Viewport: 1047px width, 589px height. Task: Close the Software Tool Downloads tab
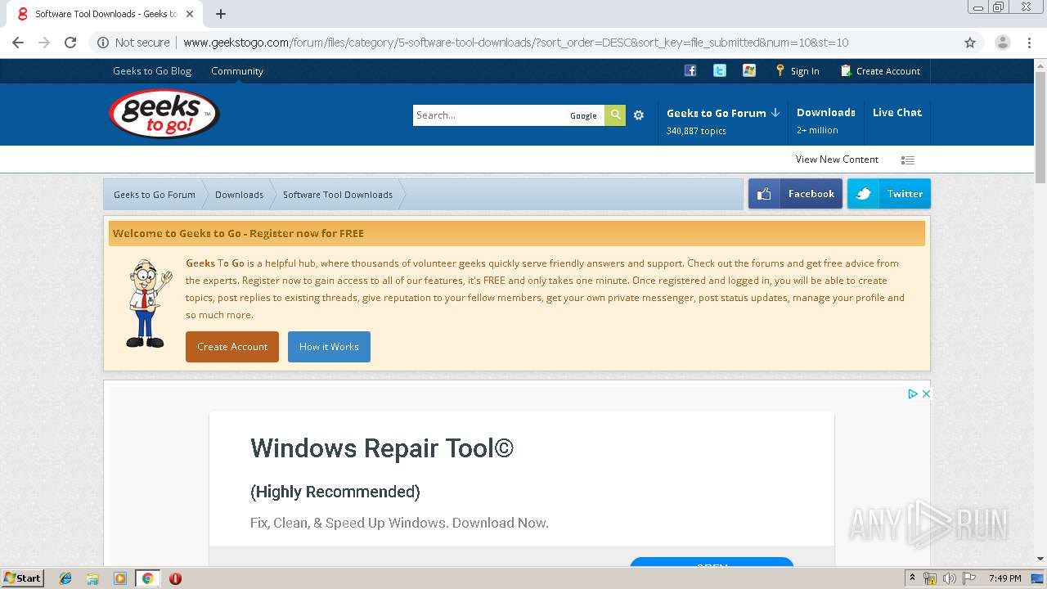click(x=191, y=14)
